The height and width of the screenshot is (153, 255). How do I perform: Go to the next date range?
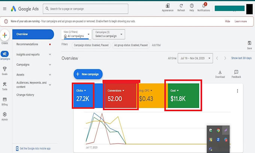225,58
